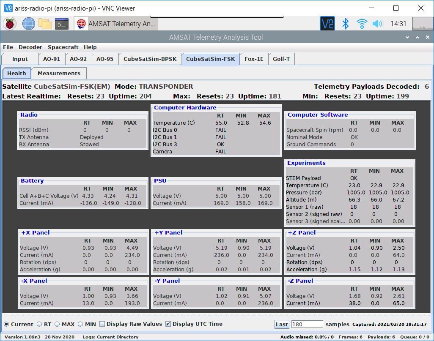Click the Last button
The width and height of the screenshot is (434, 341).
coord(282,324)
